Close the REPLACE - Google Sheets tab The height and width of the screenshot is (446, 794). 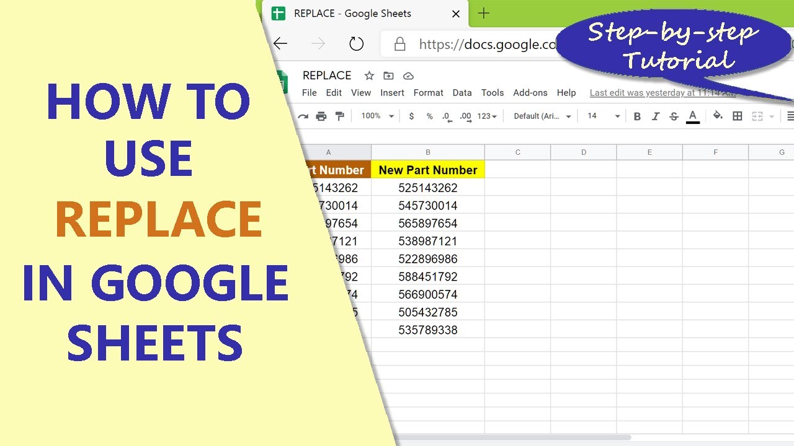456,14
